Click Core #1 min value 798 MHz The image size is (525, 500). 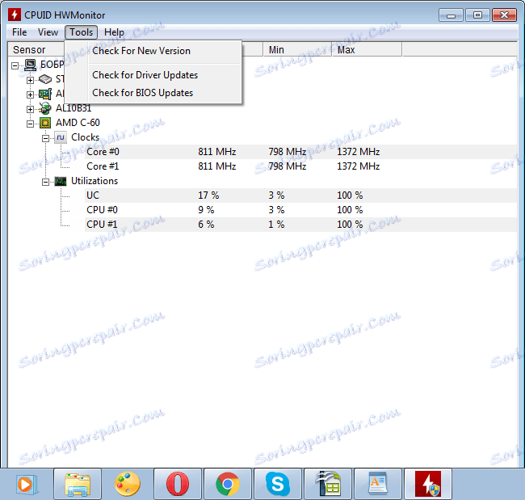(x=288, y=166)
